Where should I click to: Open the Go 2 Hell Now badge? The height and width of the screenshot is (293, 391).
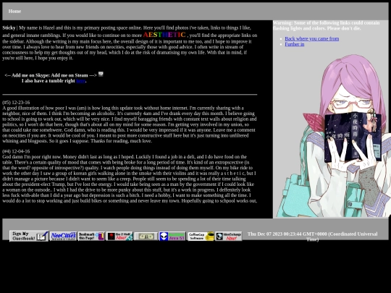click(x=119, y=236)
